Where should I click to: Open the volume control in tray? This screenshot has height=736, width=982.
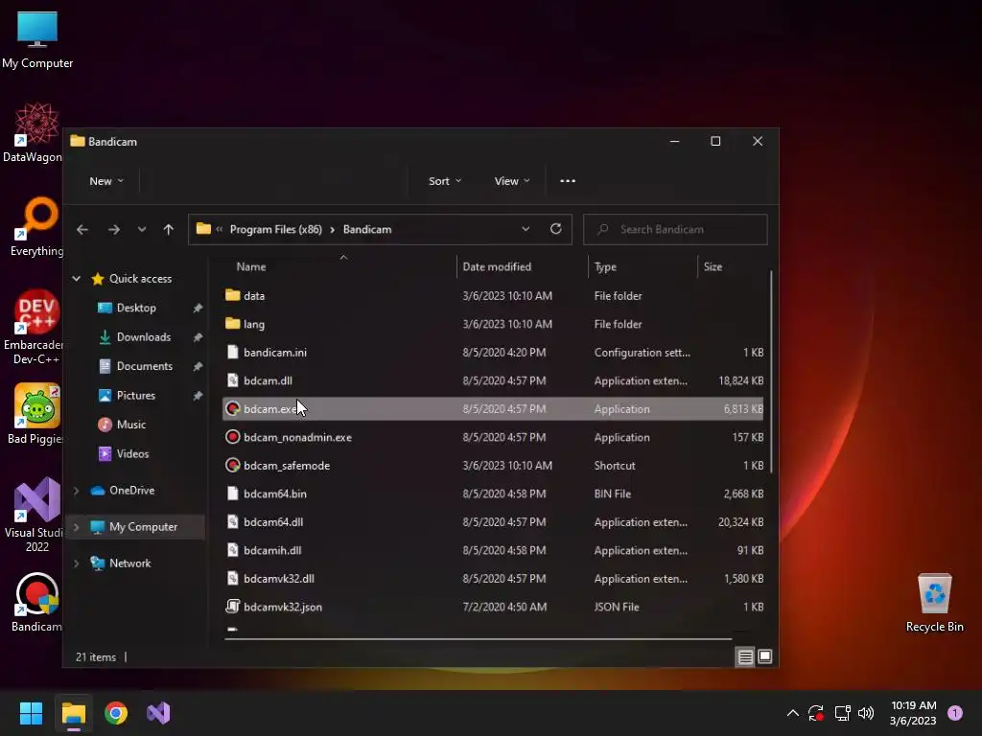[x=866, y=713]
